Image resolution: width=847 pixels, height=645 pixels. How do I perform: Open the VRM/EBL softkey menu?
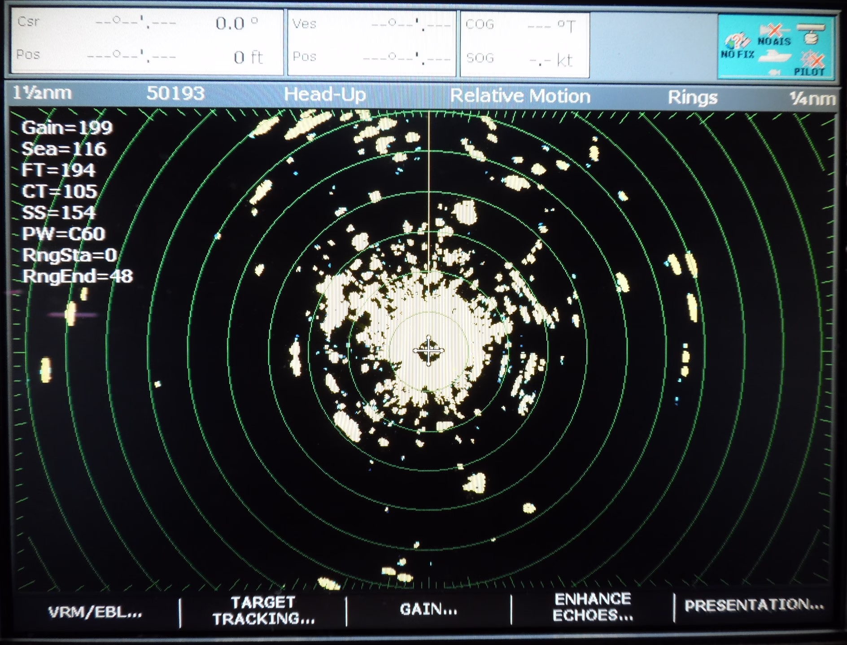(x=95, y=612)
